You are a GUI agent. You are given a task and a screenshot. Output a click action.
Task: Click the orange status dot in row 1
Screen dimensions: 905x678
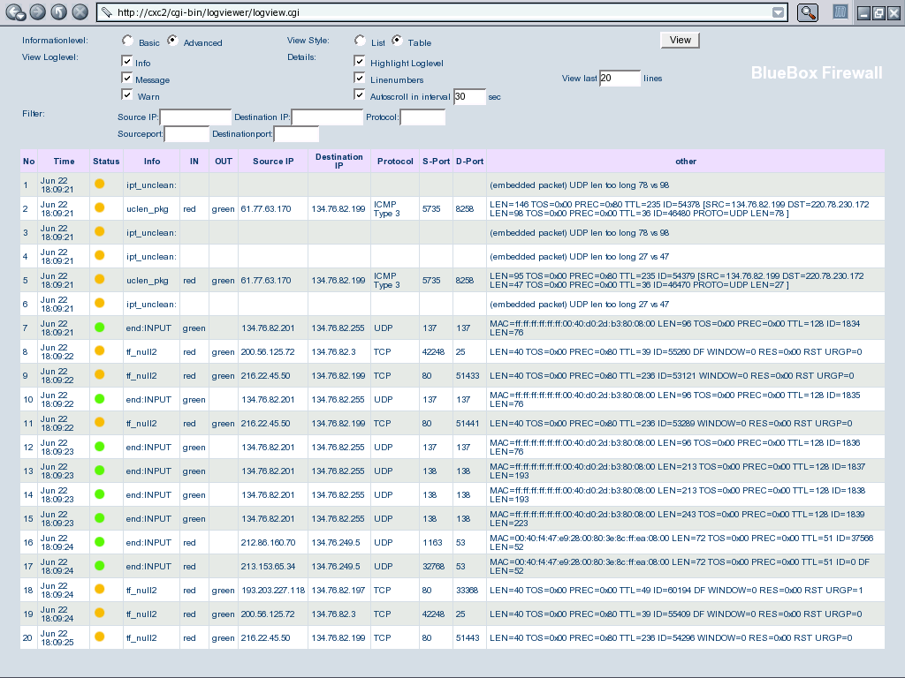click(x=100, y=185)
